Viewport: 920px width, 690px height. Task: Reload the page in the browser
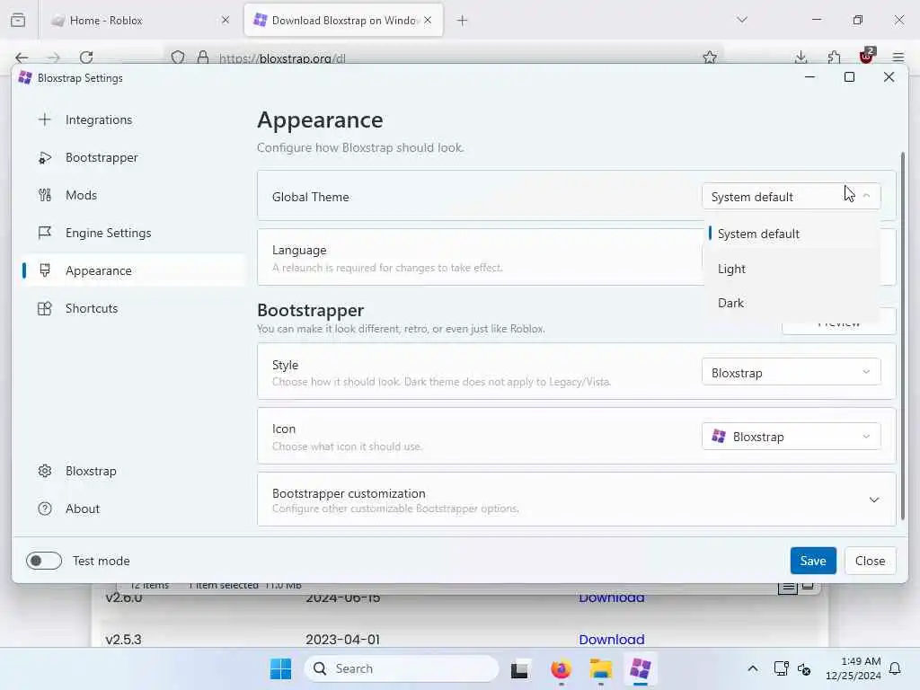coord(86,57)
